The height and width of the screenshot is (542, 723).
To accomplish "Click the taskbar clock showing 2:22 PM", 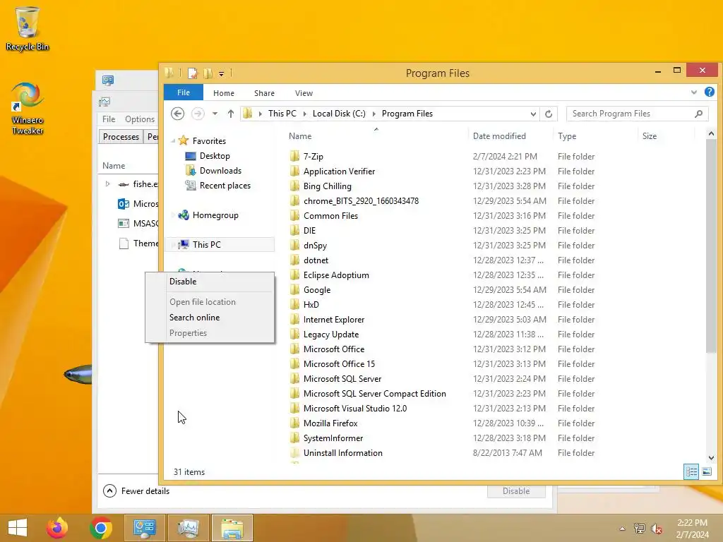I will 692,529.
